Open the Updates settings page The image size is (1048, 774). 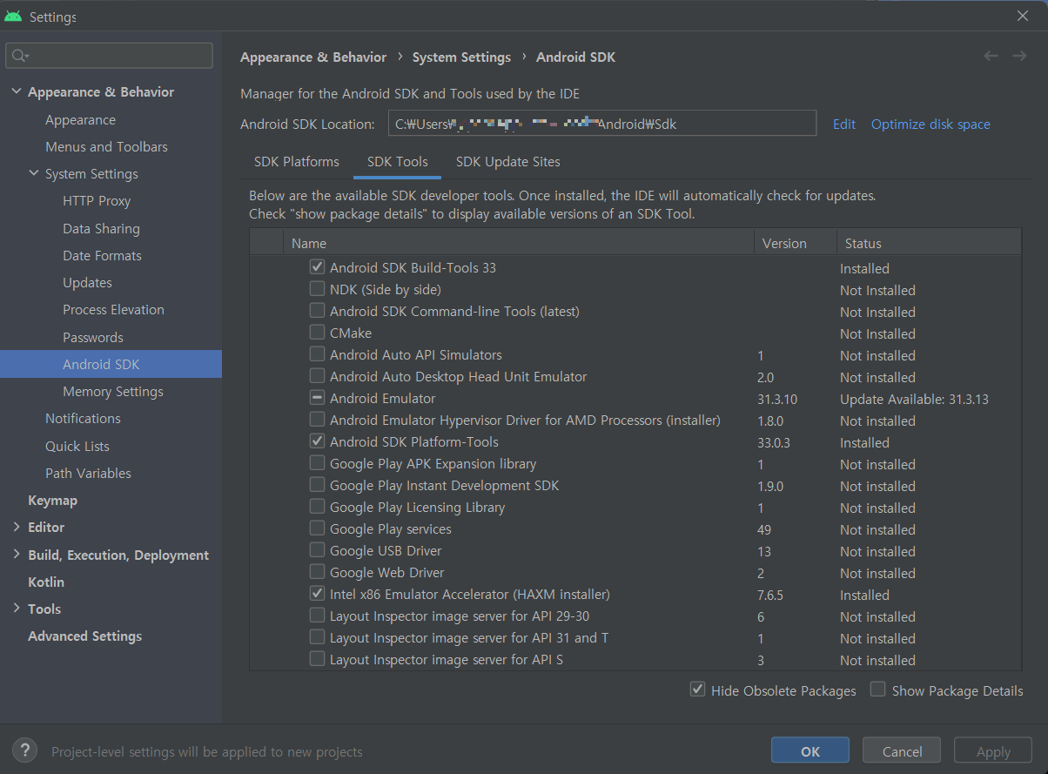[87, 282]
